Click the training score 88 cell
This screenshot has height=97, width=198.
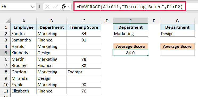click(84, 65)
